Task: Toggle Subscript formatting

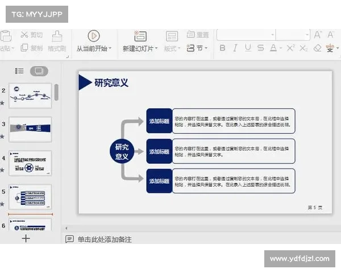Action: click(303, 48)
